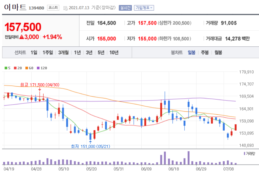Click the +1.94% change rate
This screenshot has height=177, width=259.
point(52,37)
